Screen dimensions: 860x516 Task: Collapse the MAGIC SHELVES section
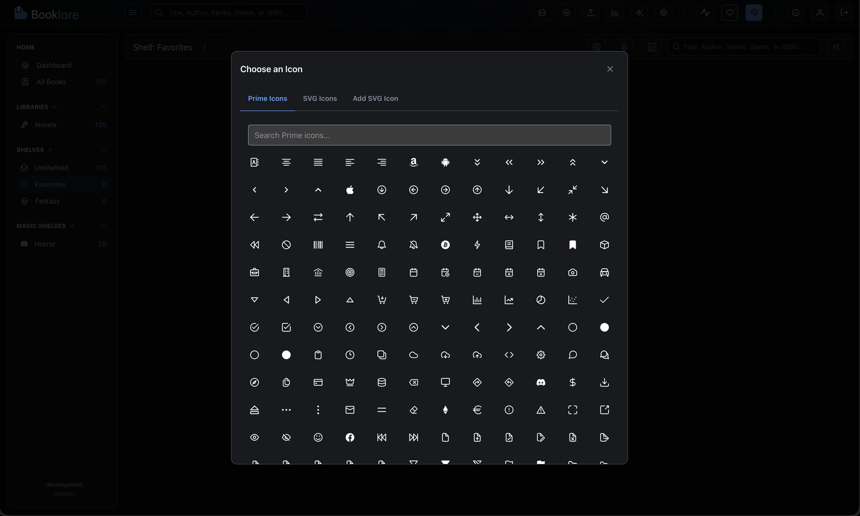103,226
